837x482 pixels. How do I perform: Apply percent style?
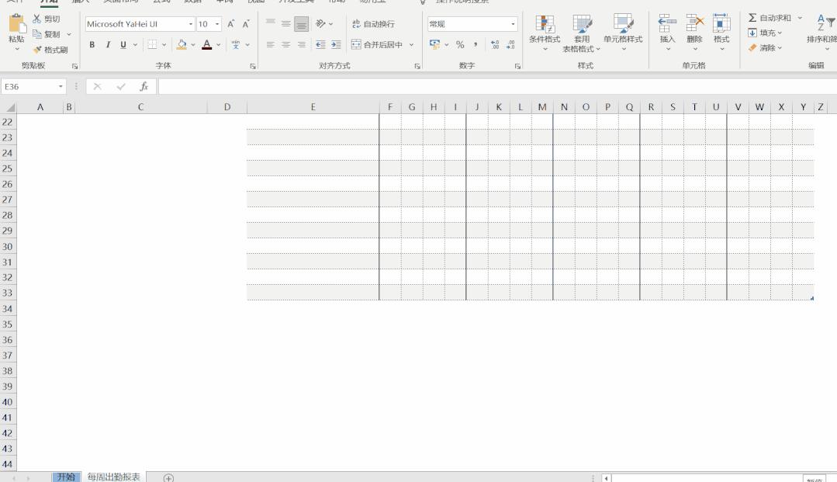pyautogui.click(x=460, y=45)
